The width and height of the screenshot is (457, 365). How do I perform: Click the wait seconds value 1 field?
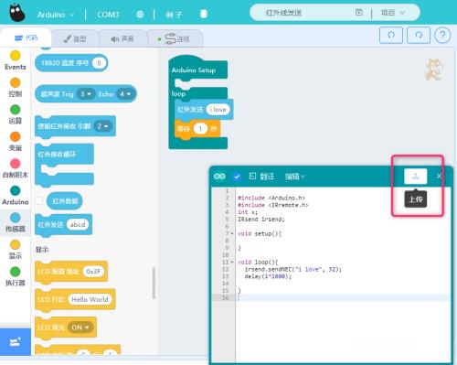[200, 129]
